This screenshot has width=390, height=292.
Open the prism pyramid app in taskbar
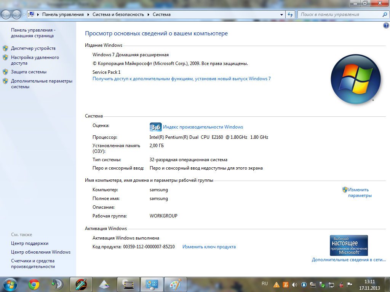[104, 284]
